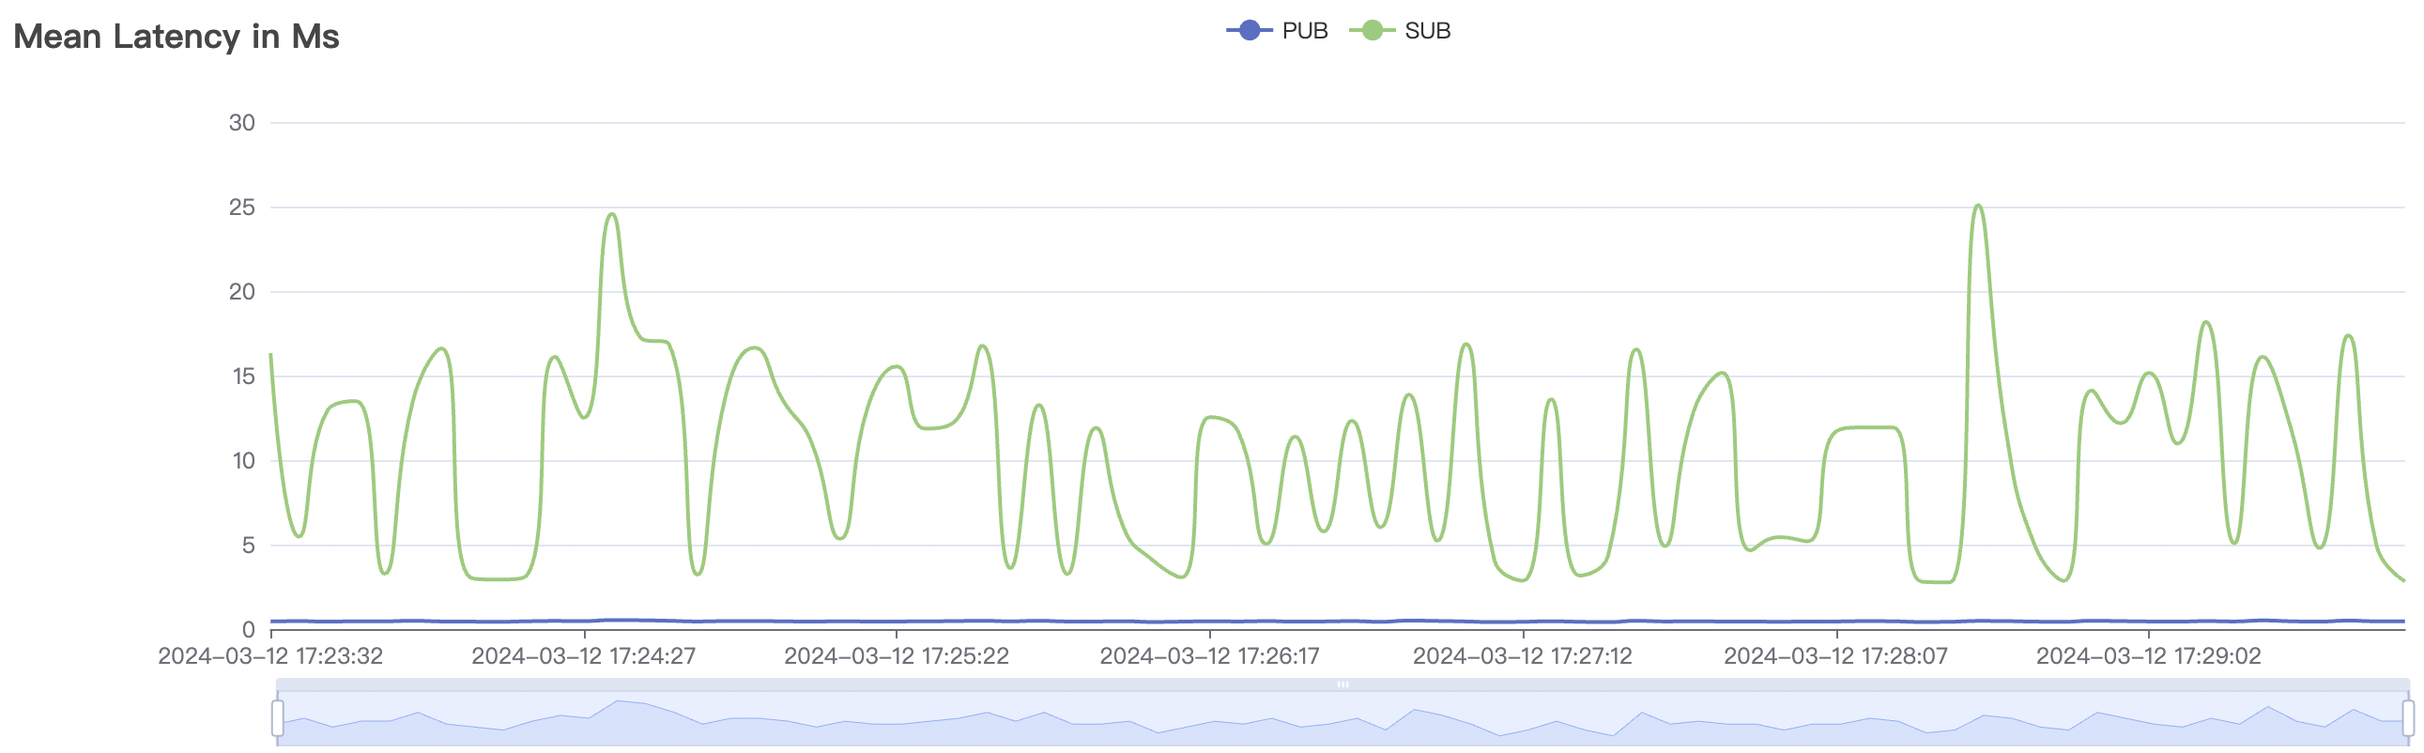Click the 17:29:02 x-axis timestamp label

pos(2148,656)
